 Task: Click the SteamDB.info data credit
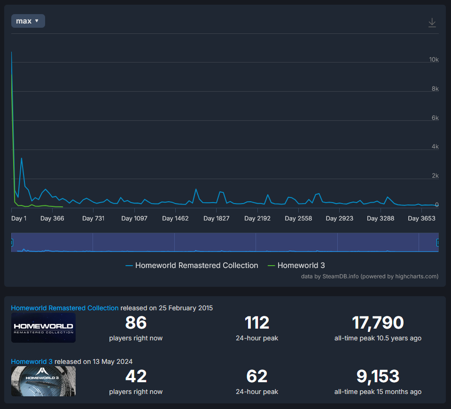pos(370,276)
